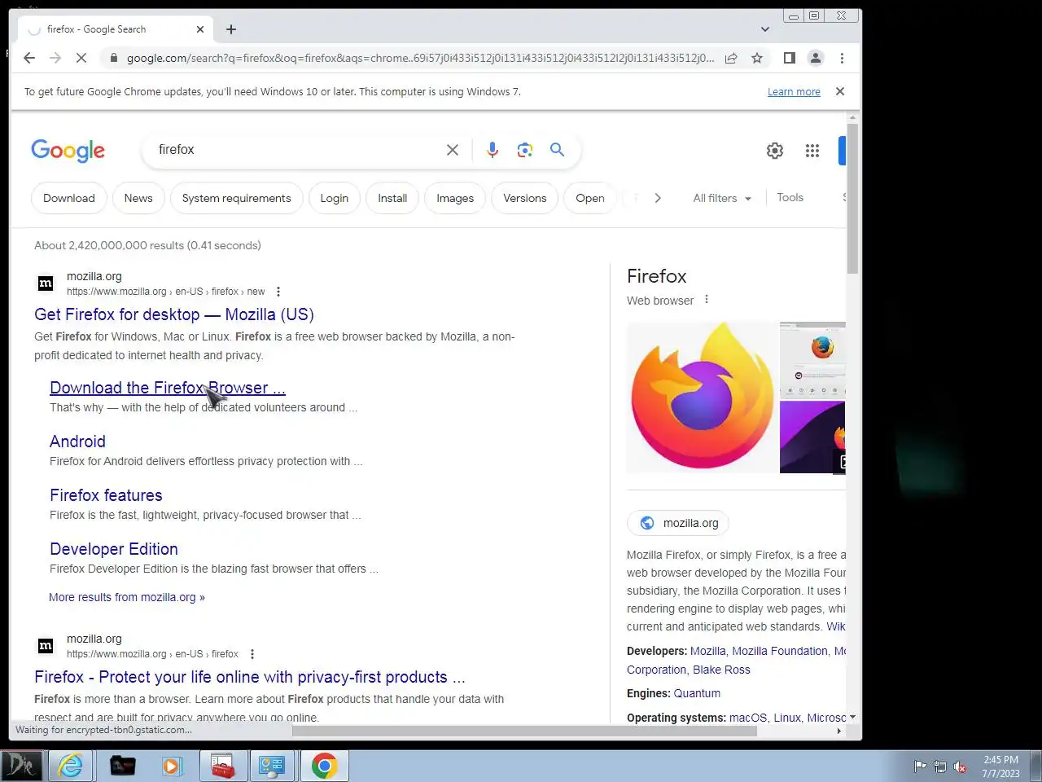Open the Action Center flag tray icon
Viewport: 1042px width, 782px height.
pos(920,767)
